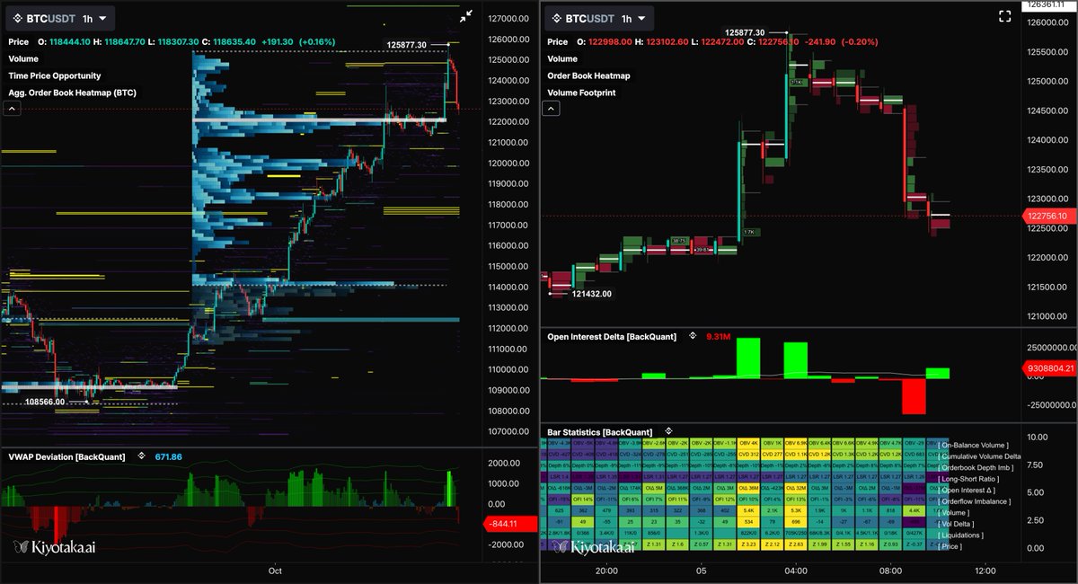Click the [ Liquidations ] legend row
The width and height of the screenshot is (1078, 584).
(x=961, y=535)
